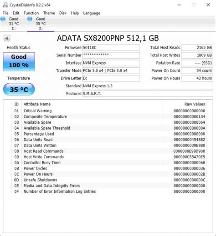Select the Power Cycles attribute row
This screenshot has width=216, height=236.
tap(109, 168)
